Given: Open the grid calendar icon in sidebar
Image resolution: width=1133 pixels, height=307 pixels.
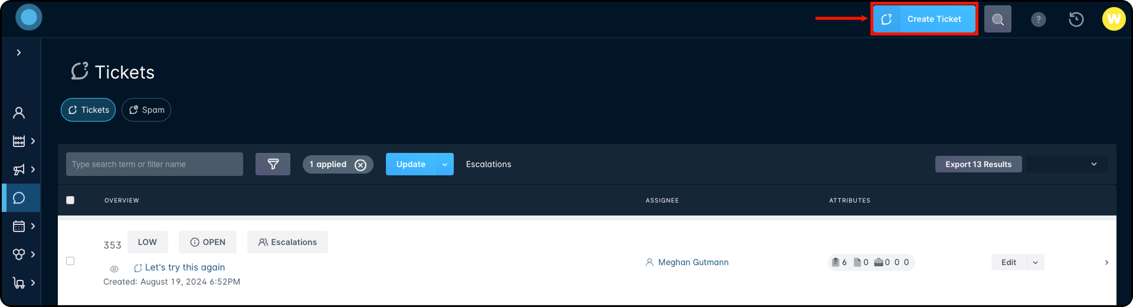Looking at the screenshot, I should pyautogui.click(x=19, y=141).
